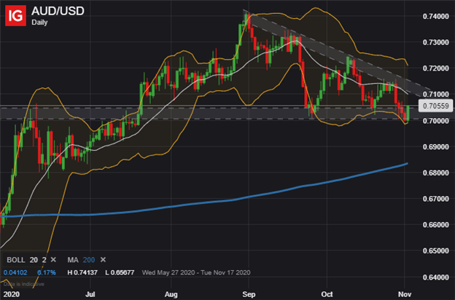The height and width of the screenshot is (300, 455).
Task: Click the BOLL indicator label
Action: [15, 260]
